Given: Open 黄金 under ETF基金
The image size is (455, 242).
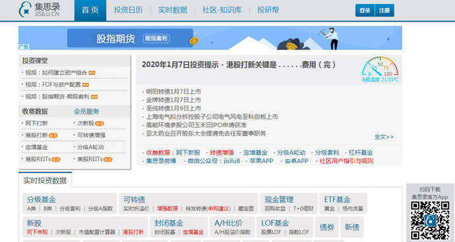Looking at the screenshot, I should (329, 208).
